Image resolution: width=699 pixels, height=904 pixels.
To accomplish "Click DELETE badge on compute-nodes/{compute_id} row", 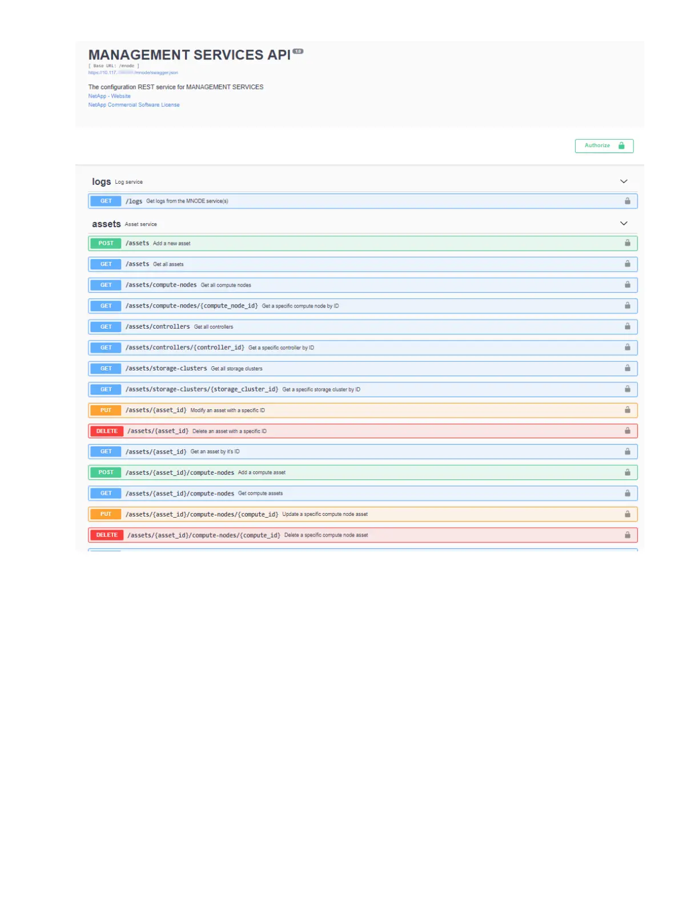I will pyautogui.click(x=107, y=535).
